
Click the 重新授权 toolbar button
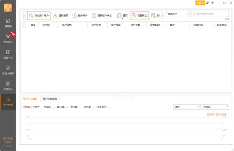pos(61,16)
